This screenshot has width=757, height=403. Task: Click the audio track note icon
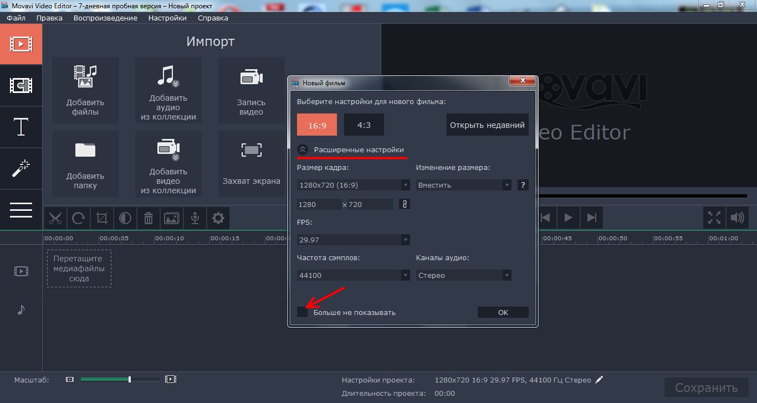point(21,309)
